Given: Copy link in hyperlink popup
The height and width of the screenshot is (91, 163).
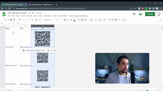Looking at the screenshot, I should point(48,51).
